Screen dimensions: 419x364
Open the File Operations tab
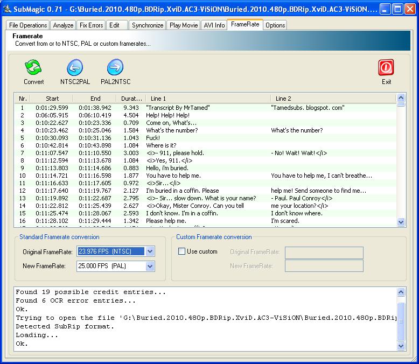point(28,25)
